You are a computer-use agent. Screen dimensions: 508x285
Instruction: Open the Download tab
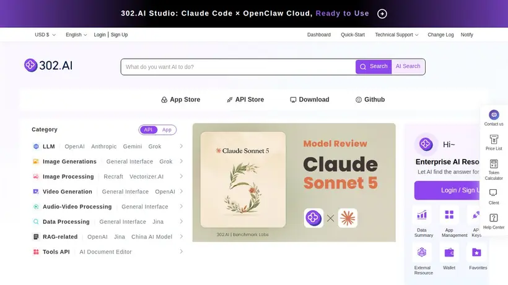(x=309, y=100)
